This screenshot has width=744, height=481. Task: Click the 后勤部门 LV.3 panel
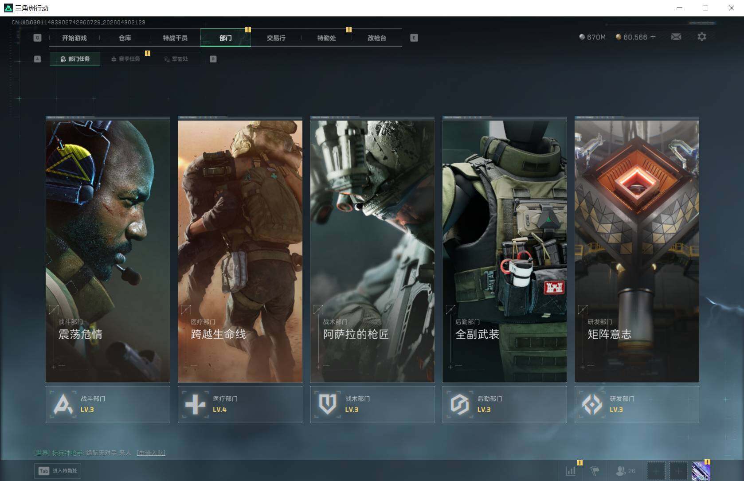coord(505,404)
